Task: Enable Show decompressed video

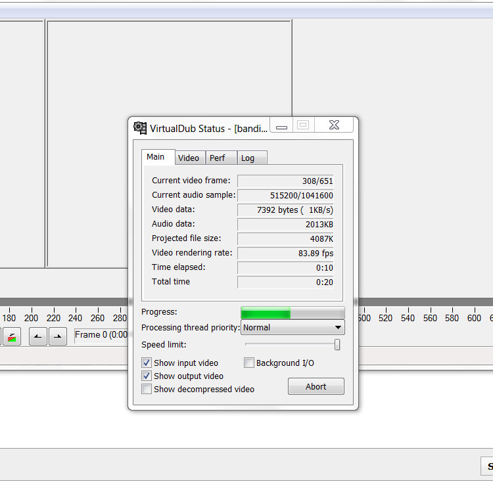Action: (x=146, y=389)
